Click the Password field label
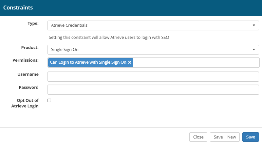This screenshot has width=262, height=145. pyautogui.click(x=28, y=88)
